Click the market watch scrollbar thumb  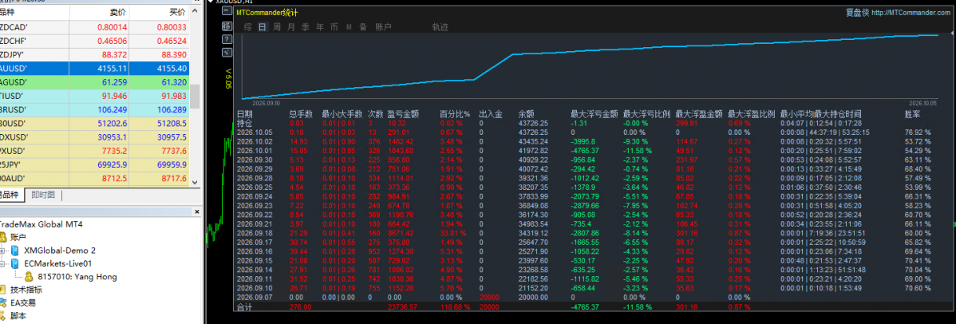pyautogui.click(x=195, y=97)
